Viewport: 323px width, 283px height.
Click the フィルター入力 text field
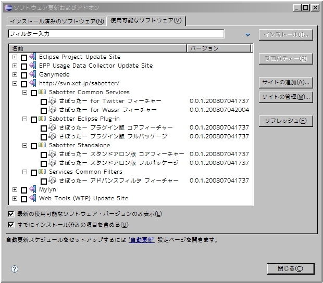coord(116,34)
